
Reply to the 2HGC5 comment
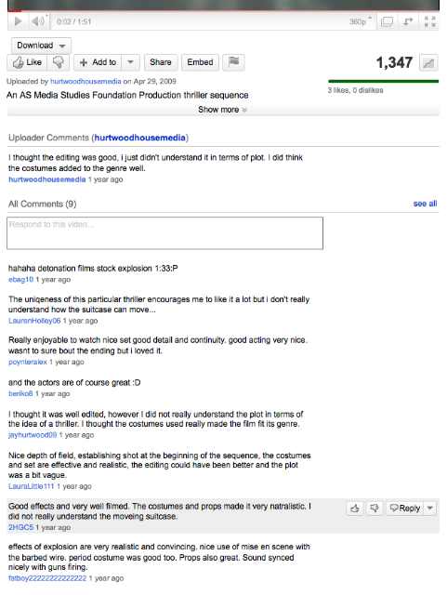(x=405, y=509)
